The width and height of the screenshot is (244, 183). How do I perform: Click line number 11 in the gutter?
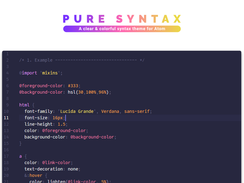tap(6, 118)
